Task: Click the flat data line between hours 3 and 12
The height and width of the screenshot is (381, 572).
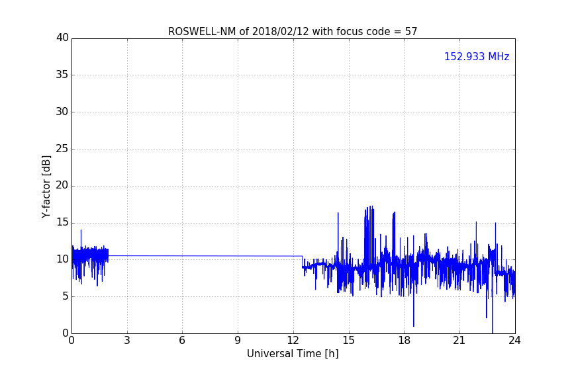Action: tap(205, 256)
